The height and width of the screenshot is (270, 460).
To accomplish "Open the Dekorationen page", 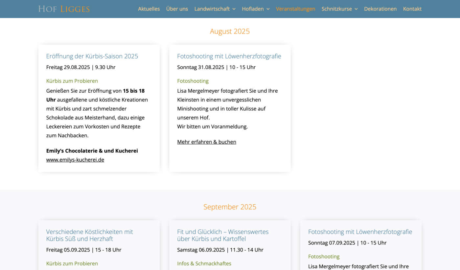I will 380,9.
